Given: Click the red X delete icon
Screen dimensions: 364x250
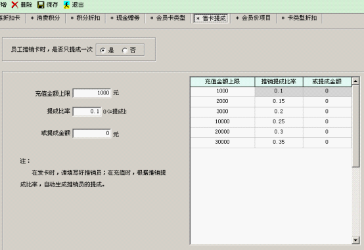Looking at the screenshot, I should (14, 5).
